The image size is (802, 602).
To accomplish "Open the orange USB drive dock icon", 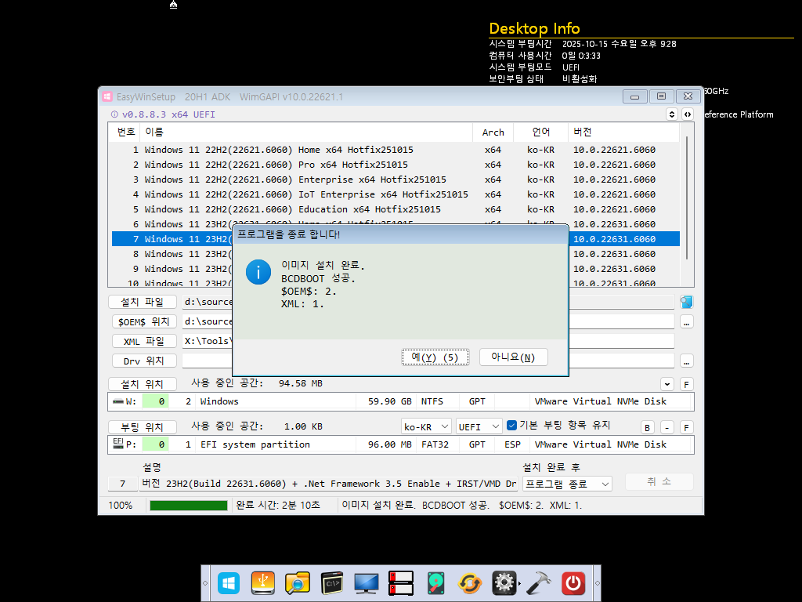I will point(263,583).
